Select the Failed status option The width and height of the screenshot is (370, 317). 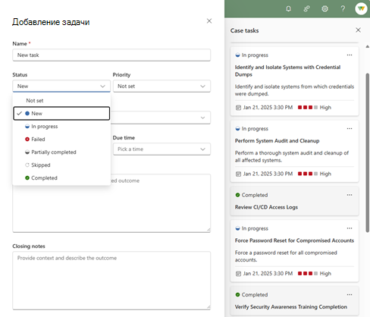[61, 140]
